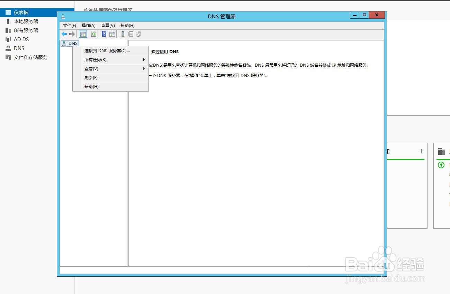The image size is (450, 294).
Task: Select 所有服务器 in Server Manager sidebar
Action: (x=26, y=30)
